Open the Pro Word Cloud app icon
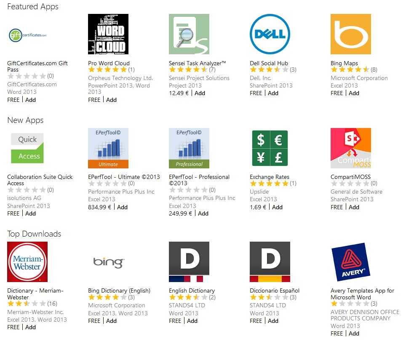The width and height of the screenshot is (406, 341). coord(108,34)
